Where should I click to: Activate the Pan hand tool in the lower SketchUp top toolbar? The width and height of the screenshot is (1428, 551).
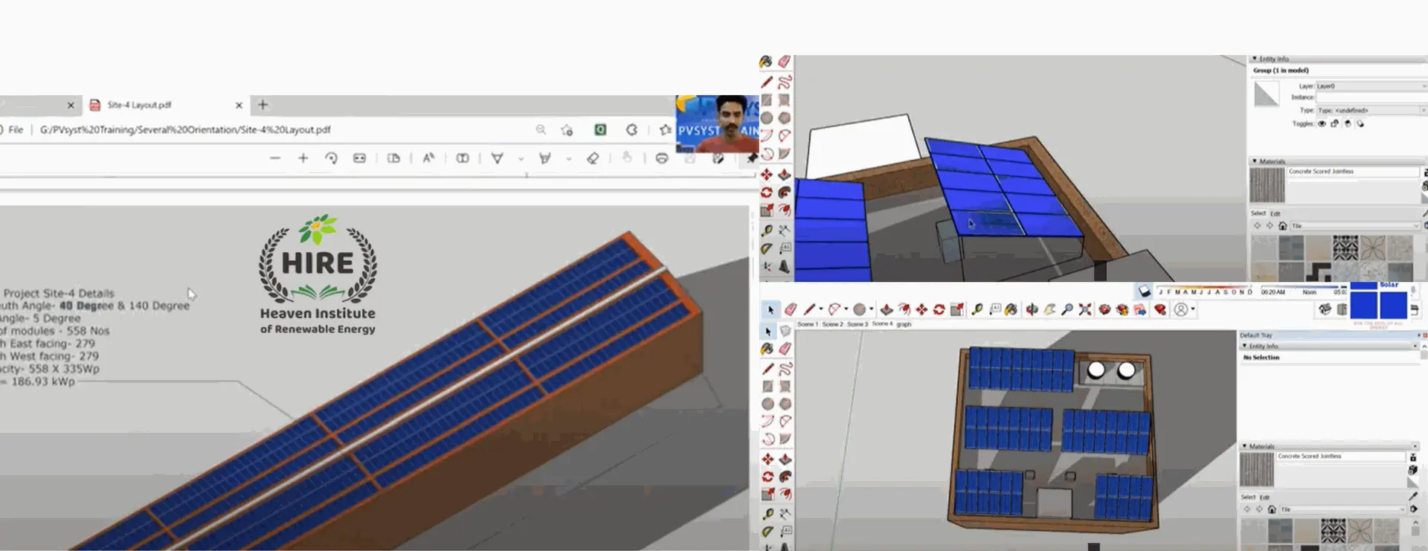[1049, 309]
